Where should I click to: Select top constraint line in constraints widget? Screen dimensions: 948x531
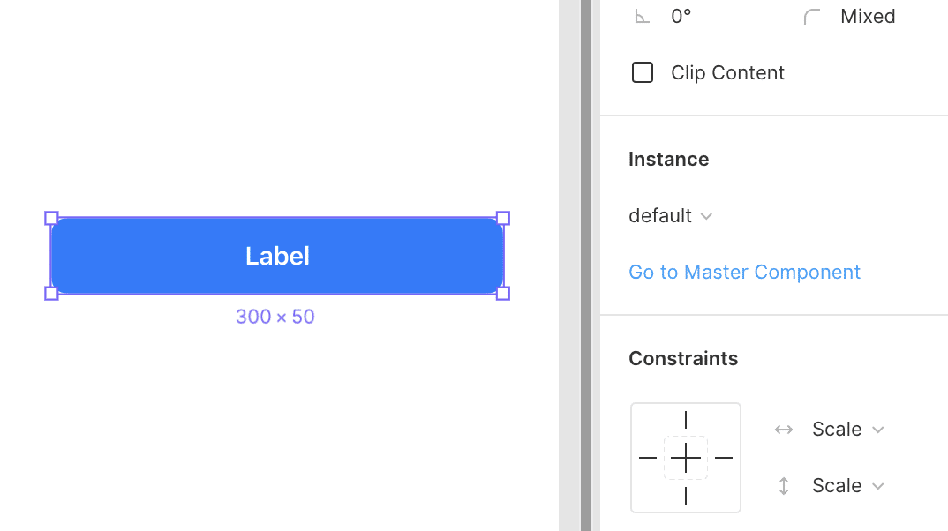click(x=686, y=420)
